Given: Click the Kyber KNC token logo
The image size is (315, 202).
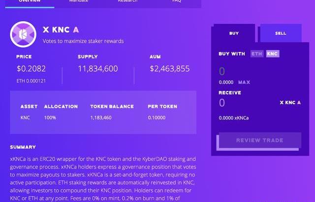Looking at the screenshot, I should (x=23, y=33).
